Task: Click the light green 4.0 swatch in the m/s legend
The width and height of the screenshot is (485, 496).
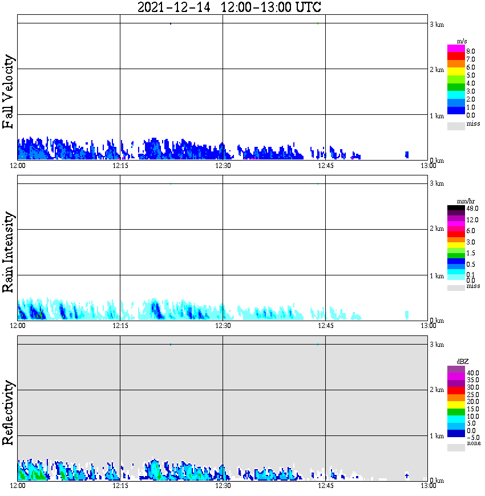Action: (x=456, y=80)
